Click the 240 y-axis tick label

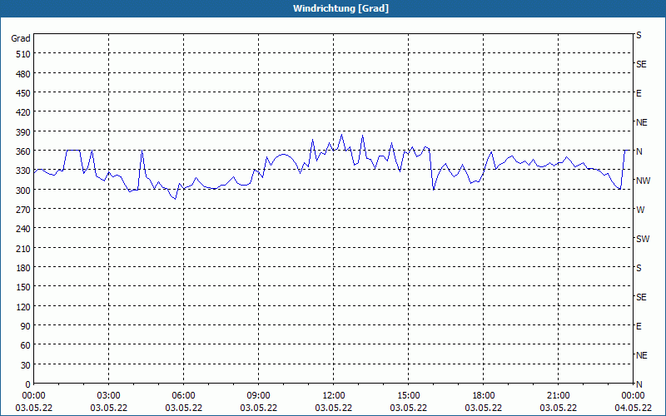coord(23,230)
